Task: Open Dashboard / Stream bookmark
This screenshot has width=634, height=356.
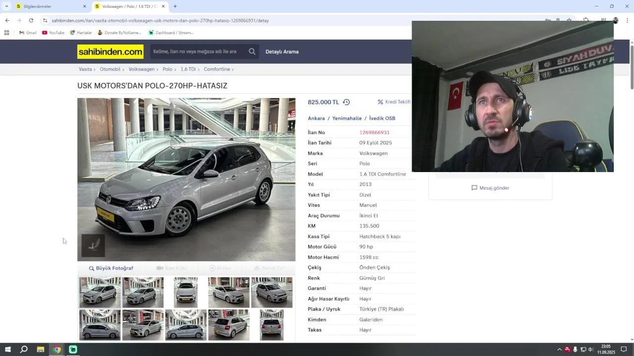Action: pyautogui.click(x=171, y=33)
